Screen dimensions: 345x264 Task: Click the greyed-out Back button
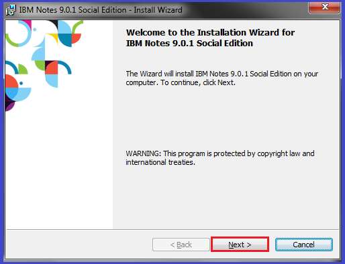(181, 245)
